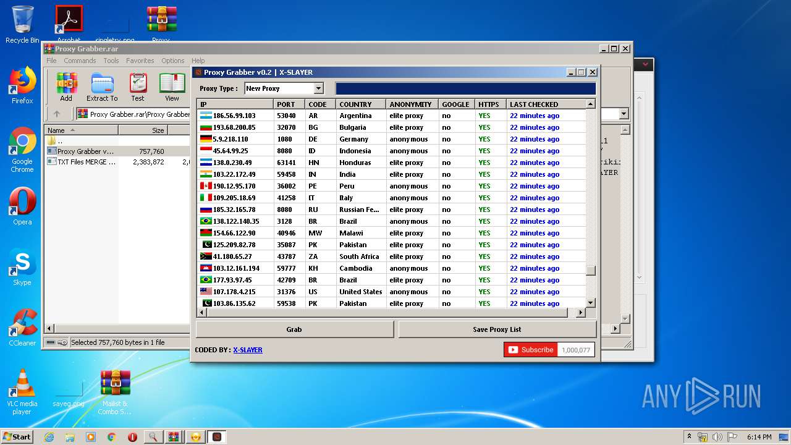Open the Help menu in WinRAR
The image size is (791, 445).
point(198,61)
